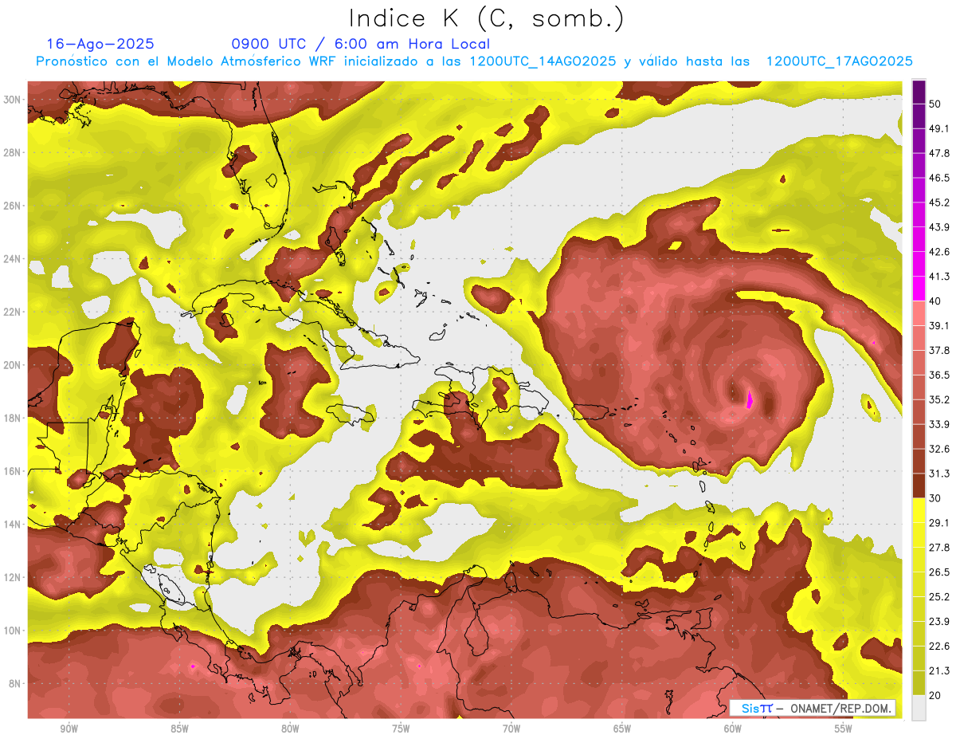Click the 26N latitude axis label
Image resolution: width=956 pixels, height=739 pixels.
click(x=12, y=206)
